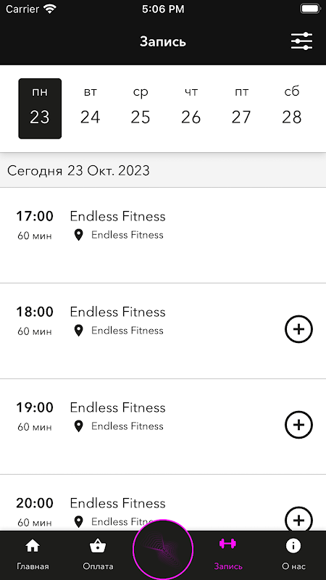Viewport: 326px width, 580px height.
Task: Tap Endless Fitness location under 18:00
Action: tap(128, 331)
